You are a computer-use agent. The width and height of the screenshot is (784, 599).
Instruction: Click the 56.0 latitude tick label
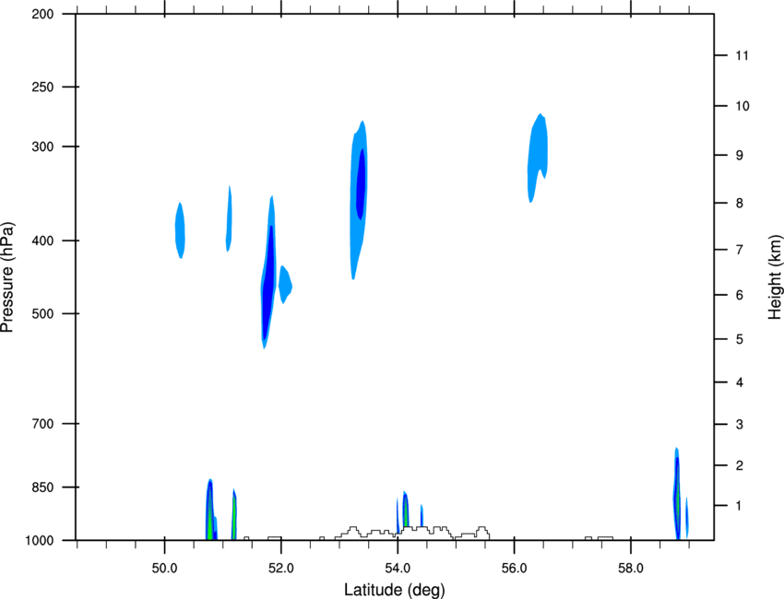coord(515,569)
